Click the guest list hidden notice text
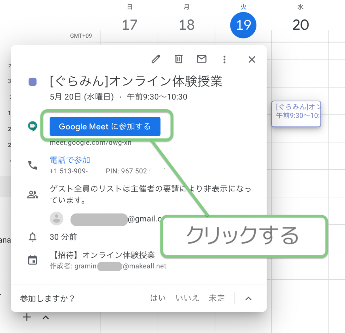 151,194
